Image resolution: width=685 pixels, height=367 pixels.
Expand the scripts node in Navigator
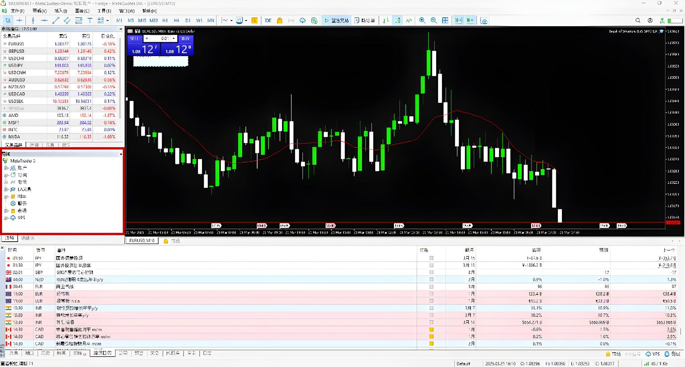pyautogui.click(x=6, y=197)
